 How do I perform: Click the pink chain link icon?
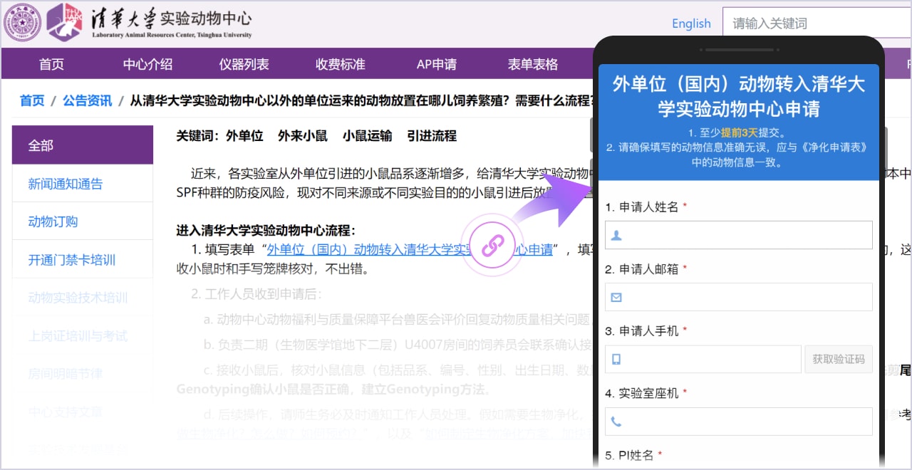(492, 246)
